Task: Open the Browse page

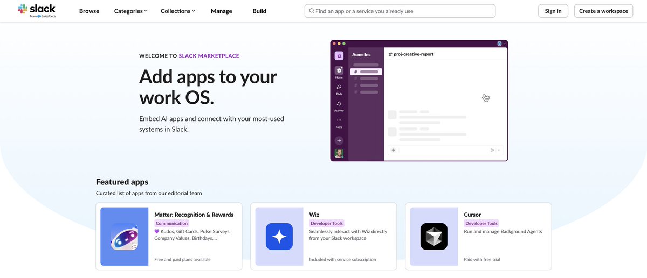Action: (x=89, y=11)
